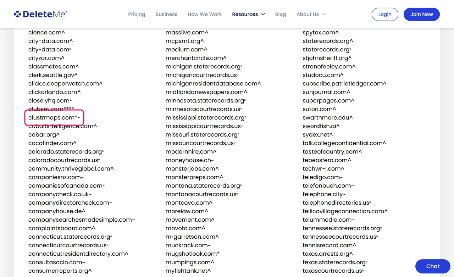
Task: Select superpages.com^ entry
Action: coord(328,100)
